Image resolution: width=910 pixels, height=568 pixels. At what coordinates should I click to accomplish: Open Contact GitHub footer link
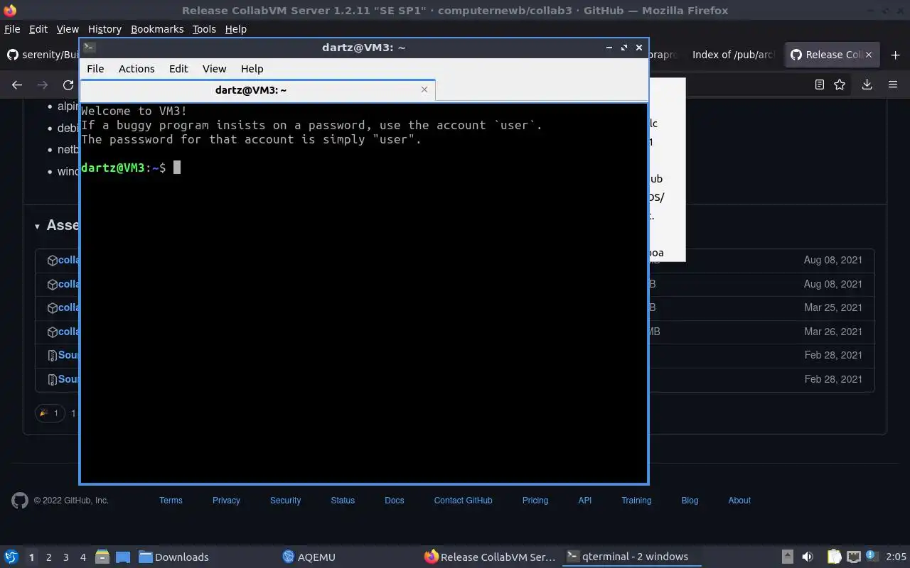pos(463,501)
